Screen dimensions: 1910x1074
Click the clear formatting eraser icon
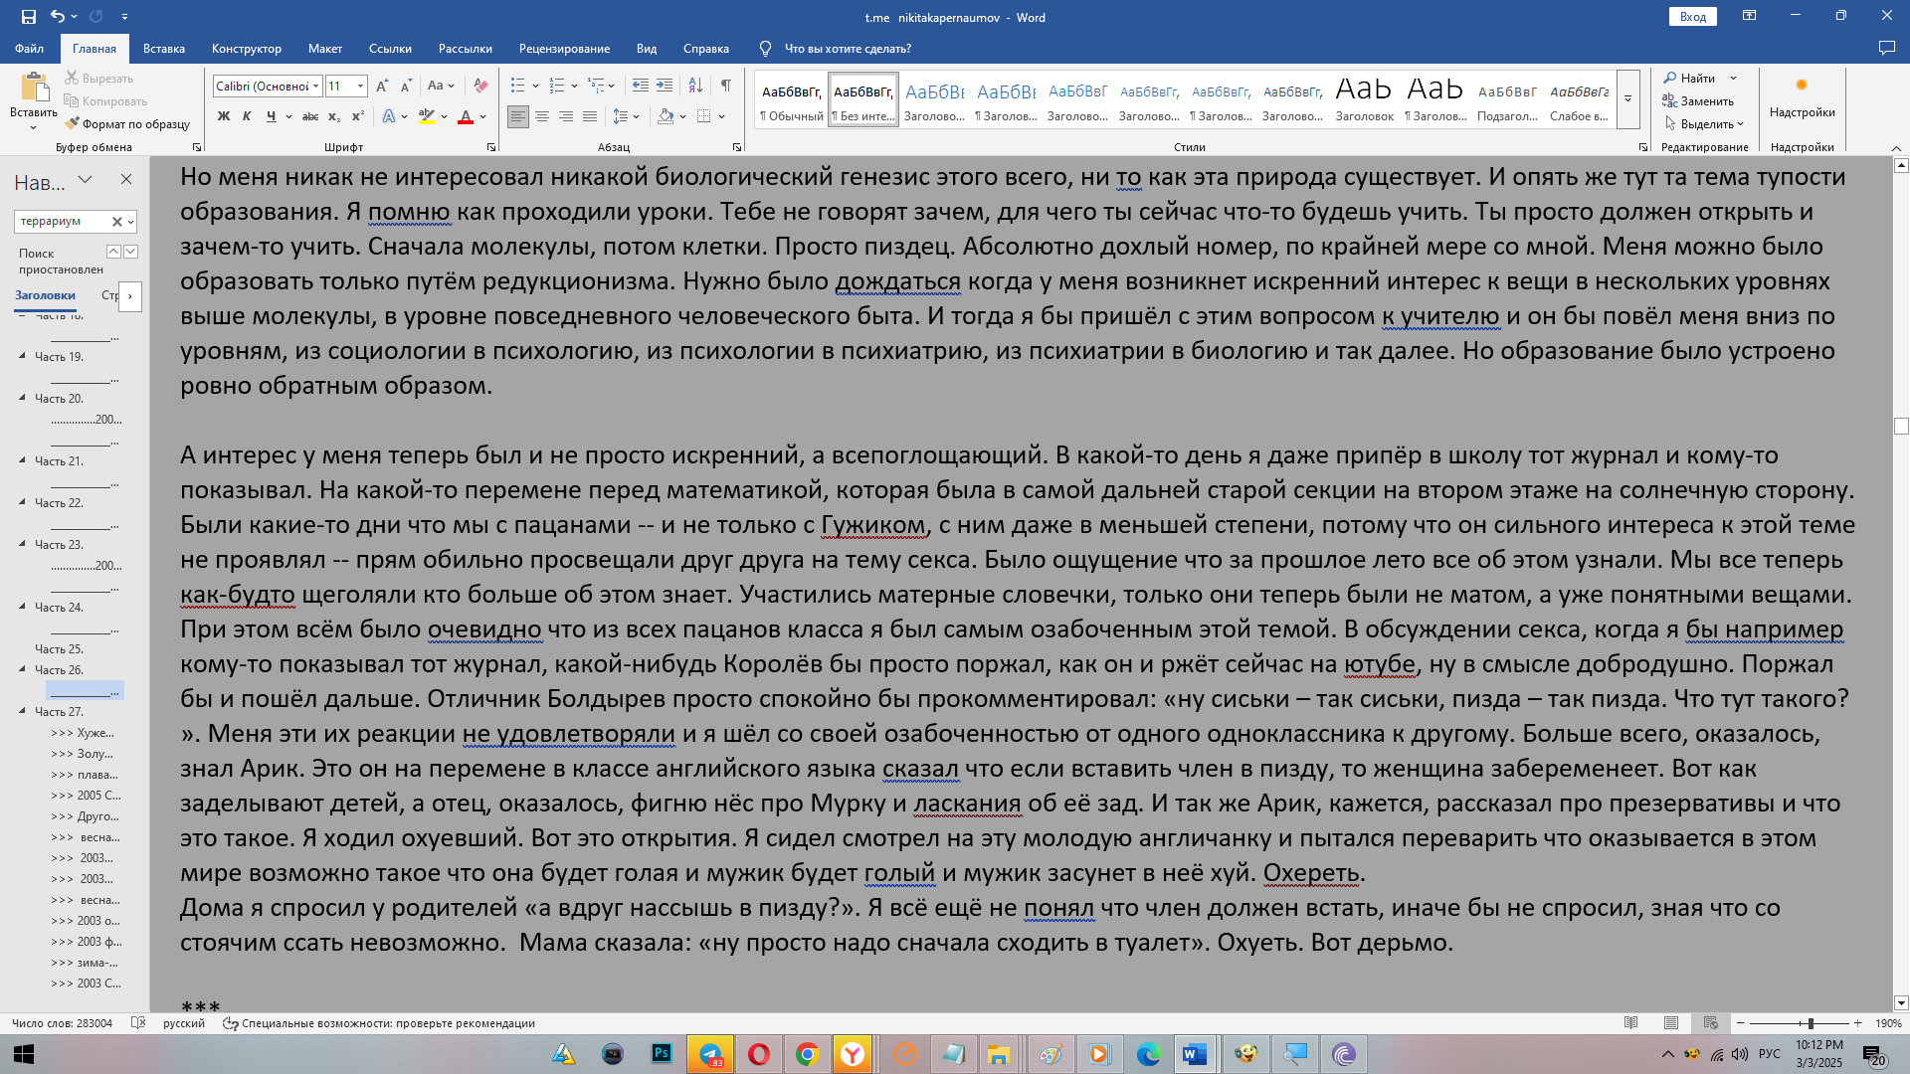point(480,86)
